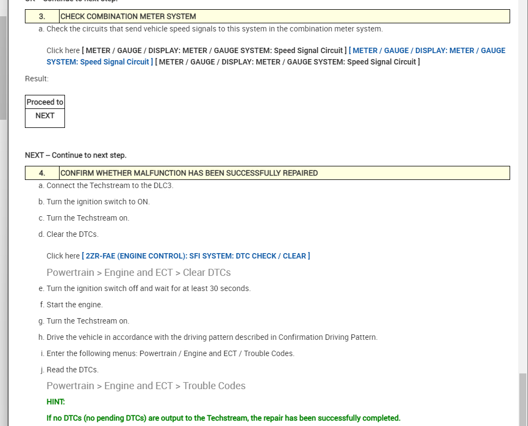Click the last black bracketed Speed Signal Circuit text
The image size is (528, 426).
click(288, 62)
